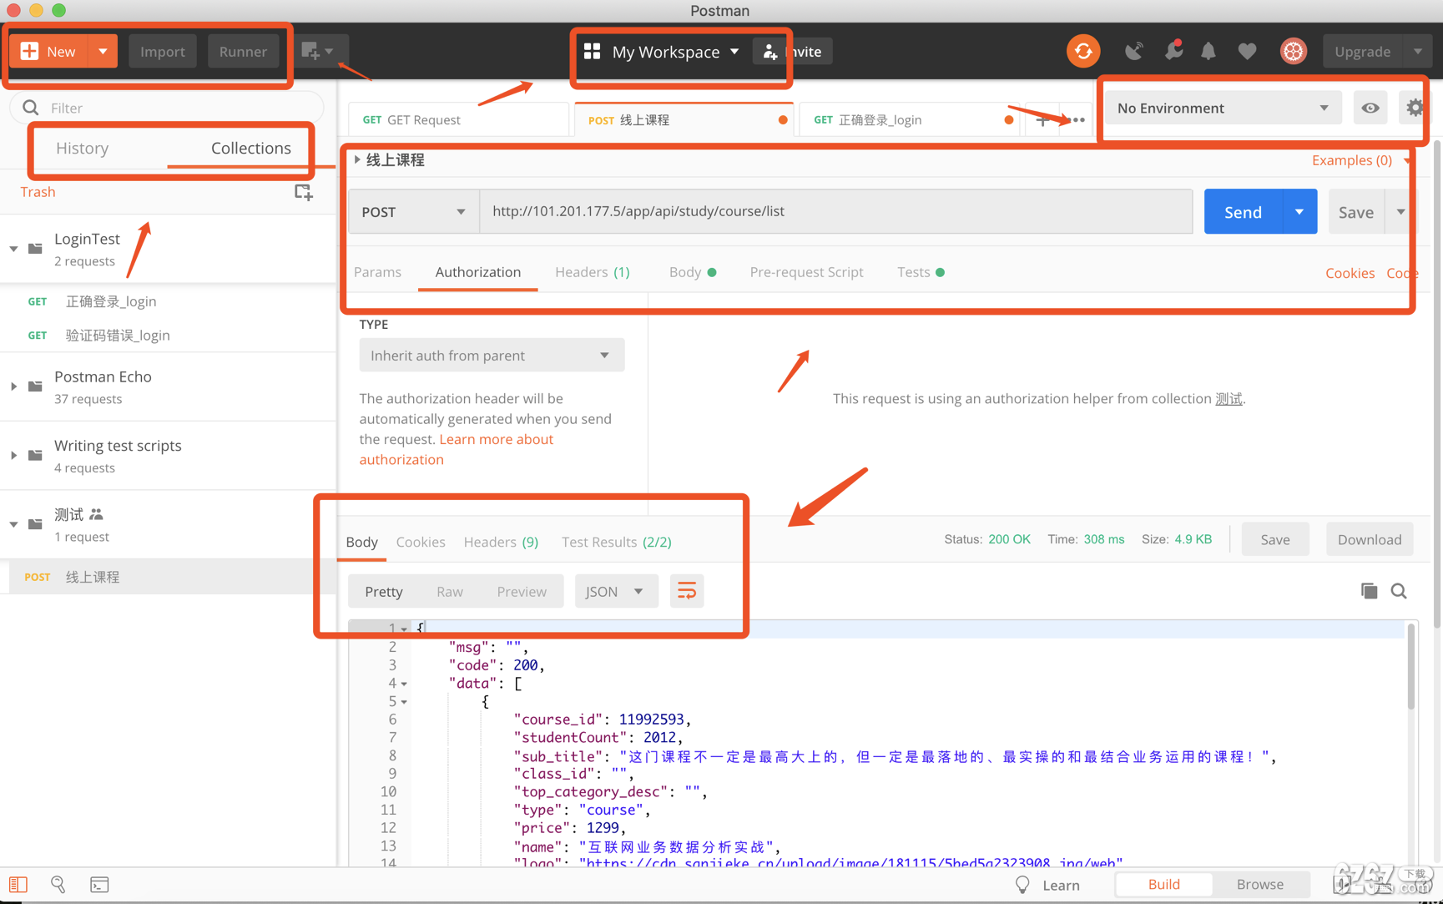Select the Raw response view
The height and width of the screenshot is (904, 1443).
(x=450, y=592)
